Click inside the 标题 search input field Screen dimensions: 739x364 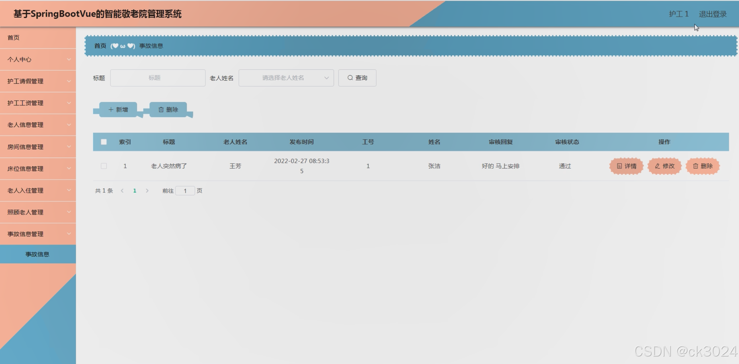[x=158, y=78]
